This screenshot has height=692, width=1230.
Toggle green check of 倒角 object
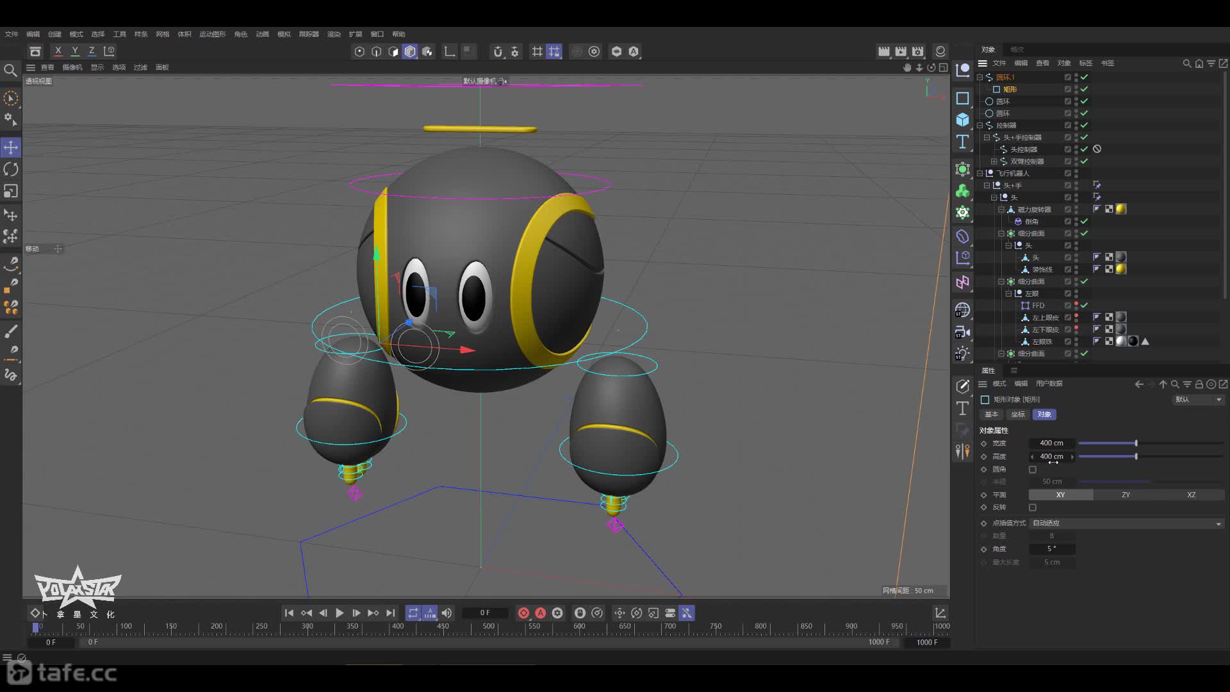click(1084, 222)
